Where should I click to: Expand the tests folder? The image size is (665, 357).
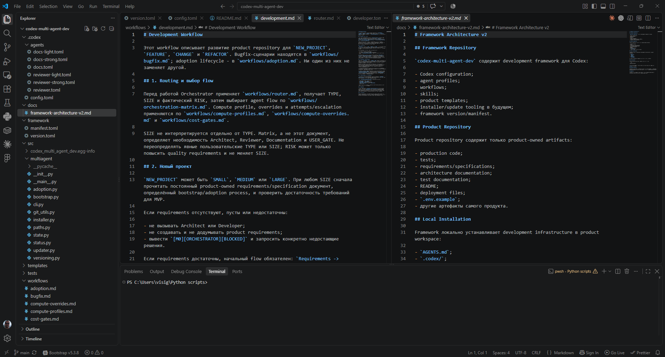(32, 273)
